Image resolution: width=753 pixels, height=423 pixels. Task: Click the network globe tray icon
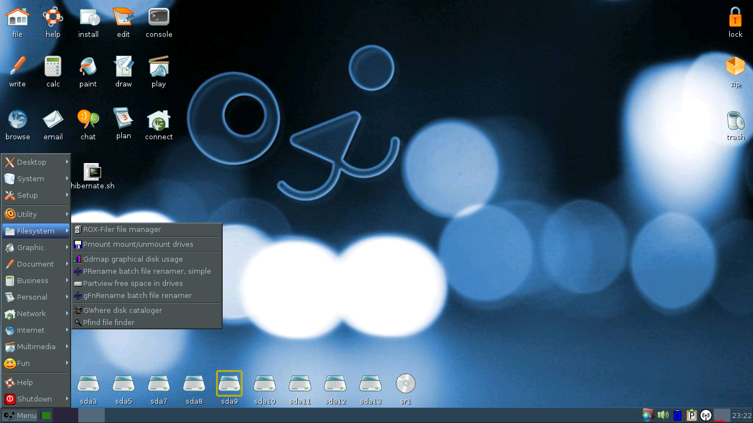648,415
